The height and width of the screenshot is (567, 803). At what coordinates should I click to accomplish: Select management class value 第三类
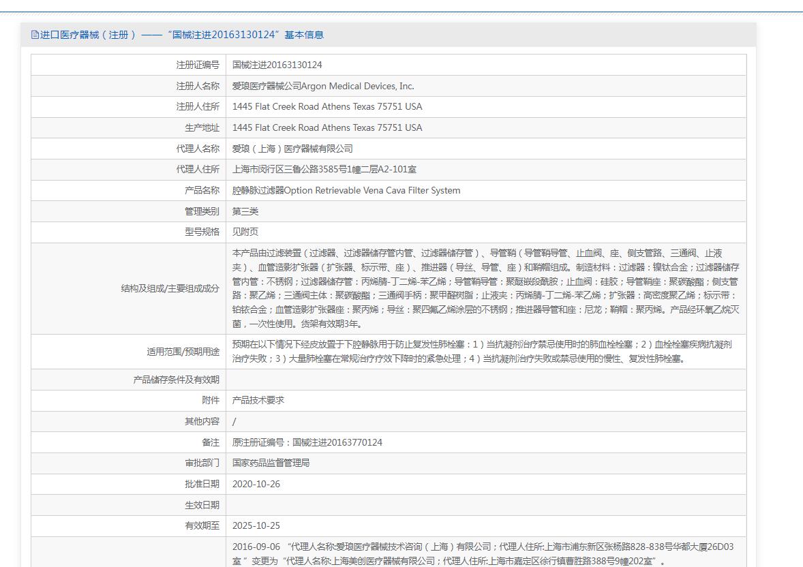pos(245,211)
